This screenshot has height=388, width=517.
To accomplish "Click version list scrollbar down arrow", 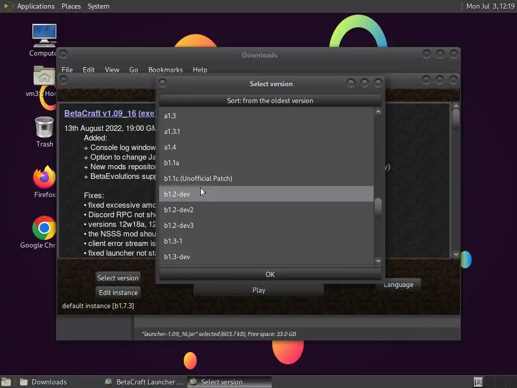I will tap(378, 261).
